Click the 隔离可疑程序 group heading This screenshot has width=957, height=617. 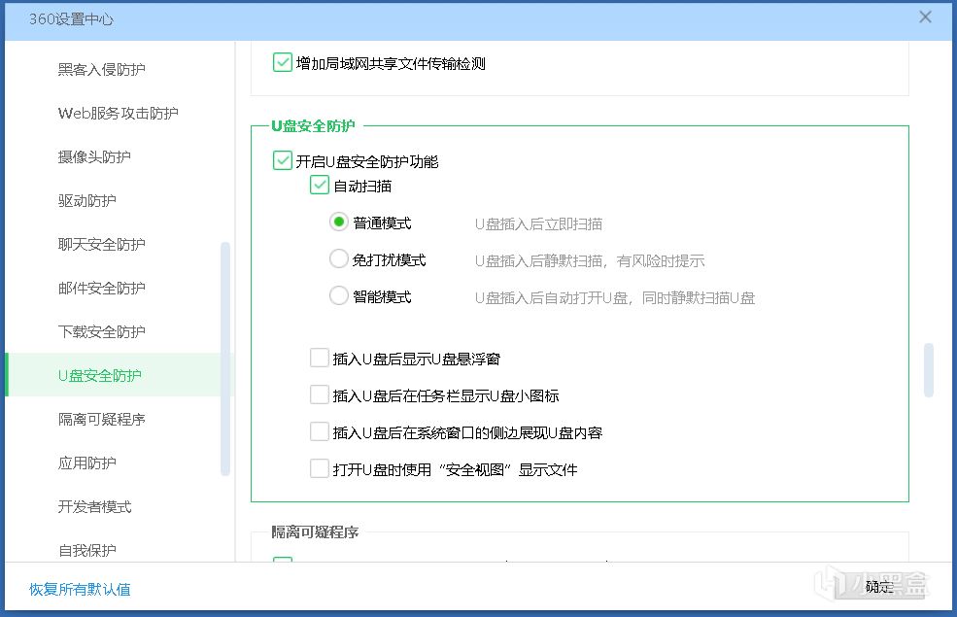click(x=315, y=532)
